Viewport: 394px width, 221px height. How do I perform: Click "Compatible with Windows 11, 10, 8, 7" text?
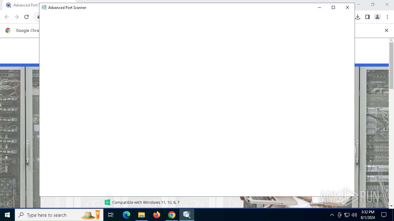tap(146, 202)
